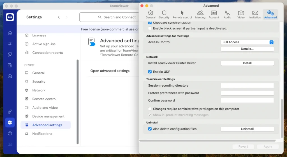Toggle Clipboard synchronization checkbox

pyautogui.click(x=150, y=23)
